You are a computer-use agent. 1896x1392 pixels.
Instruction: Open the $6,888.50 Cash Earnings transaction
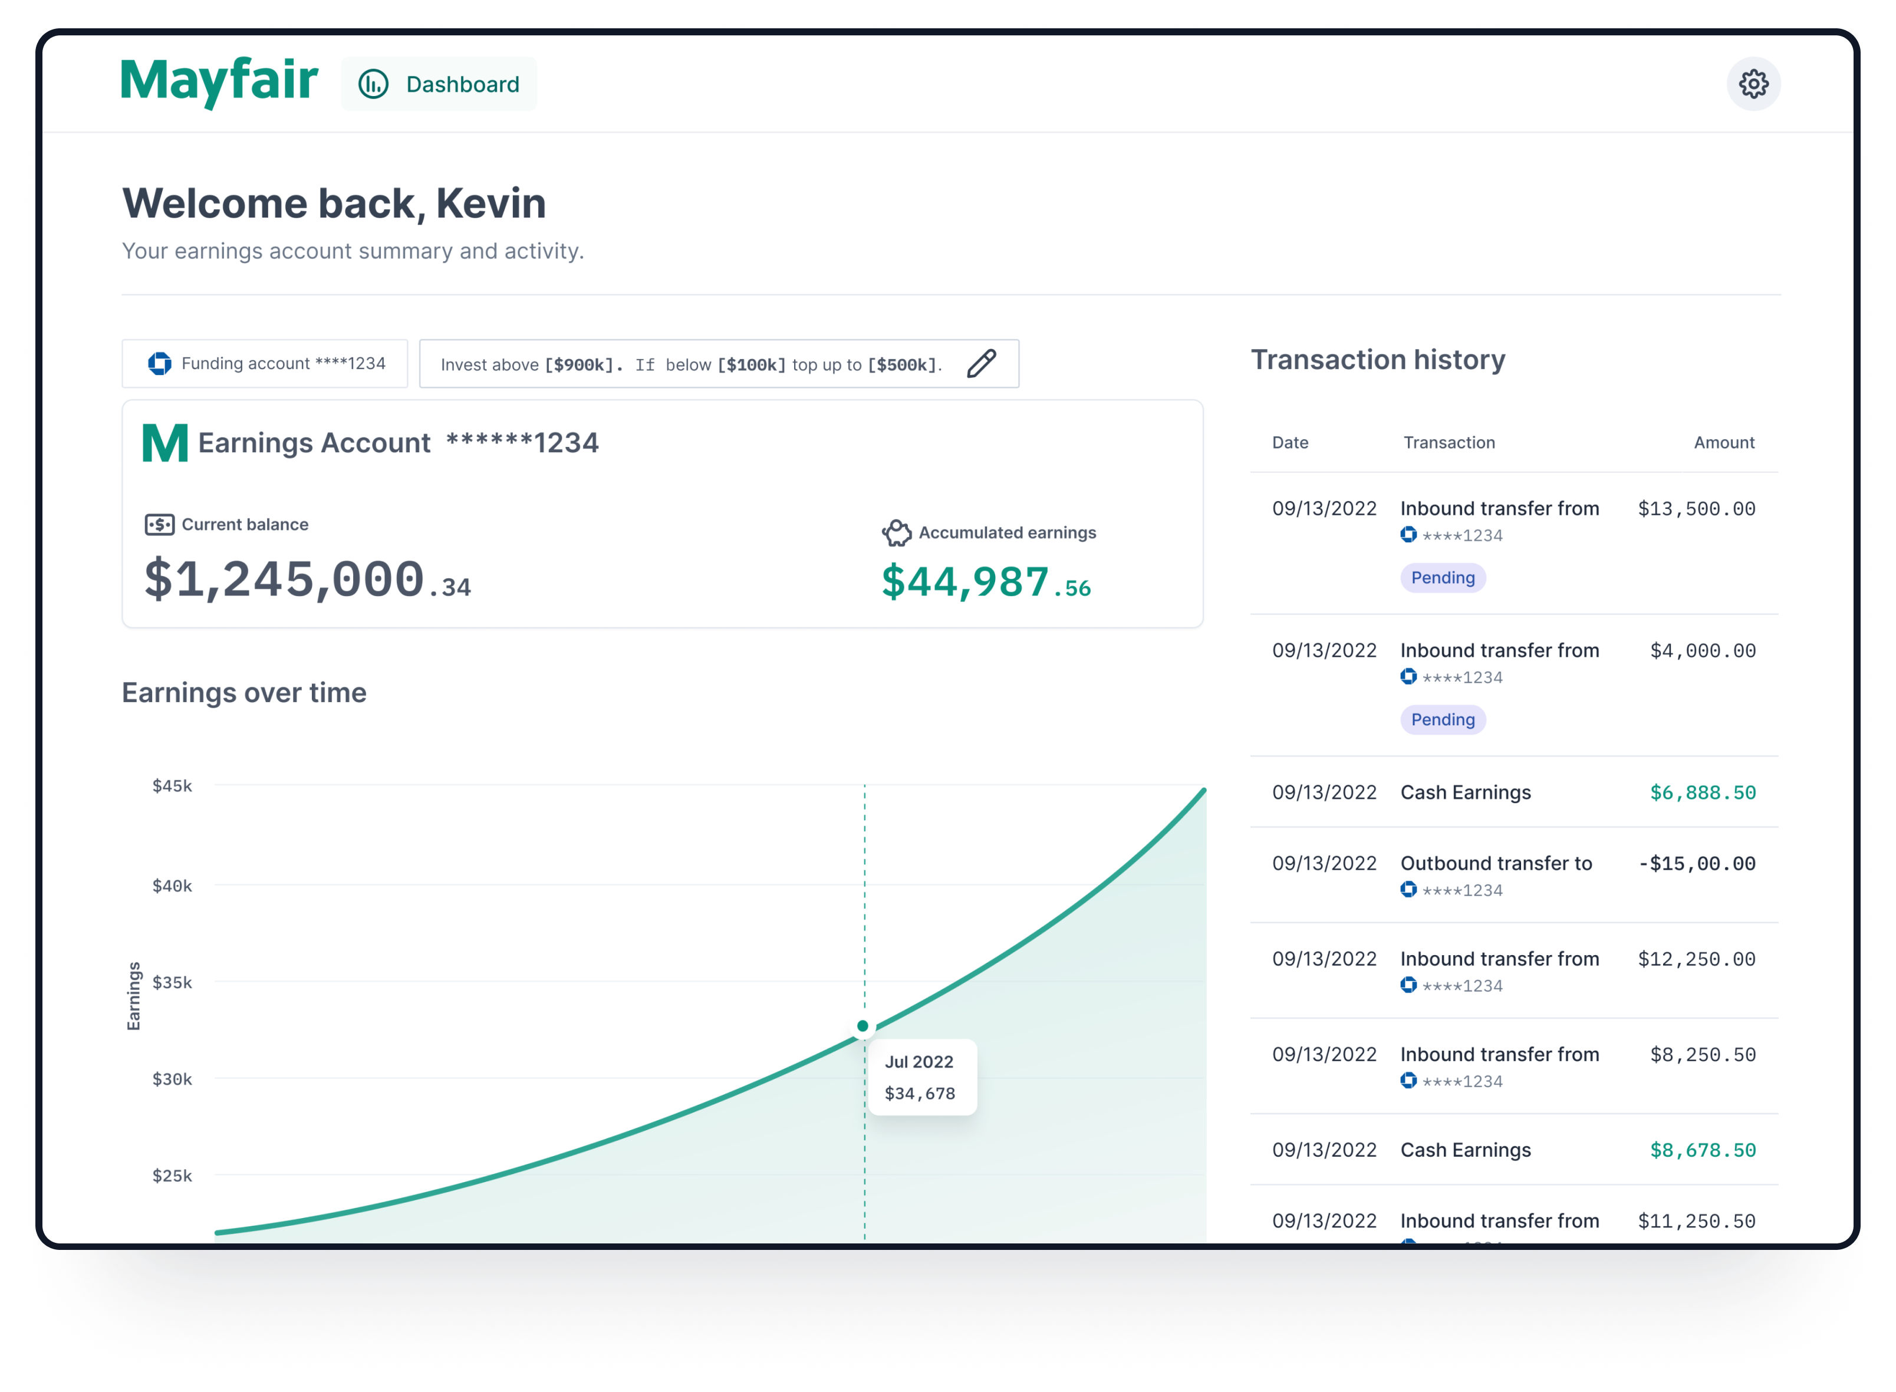[x=1513, y=792]
